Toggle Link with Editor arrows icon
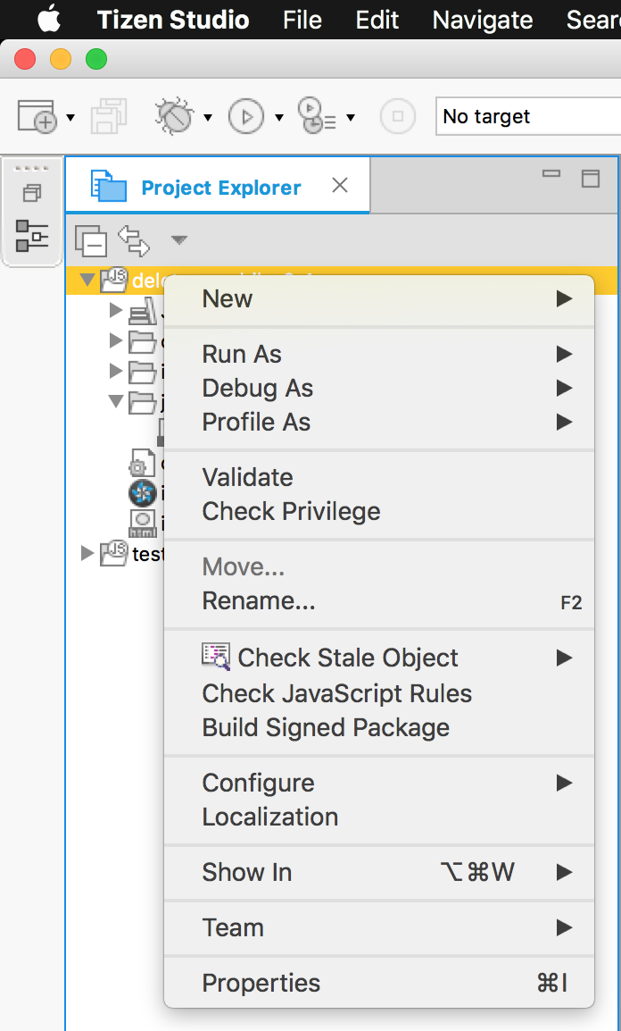This screenshot has width=621, height=1031. coord(134,240)
